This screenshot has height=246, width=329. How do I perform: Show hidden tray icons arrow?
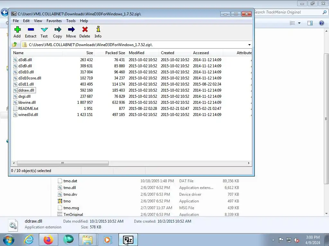pos(273,240)
